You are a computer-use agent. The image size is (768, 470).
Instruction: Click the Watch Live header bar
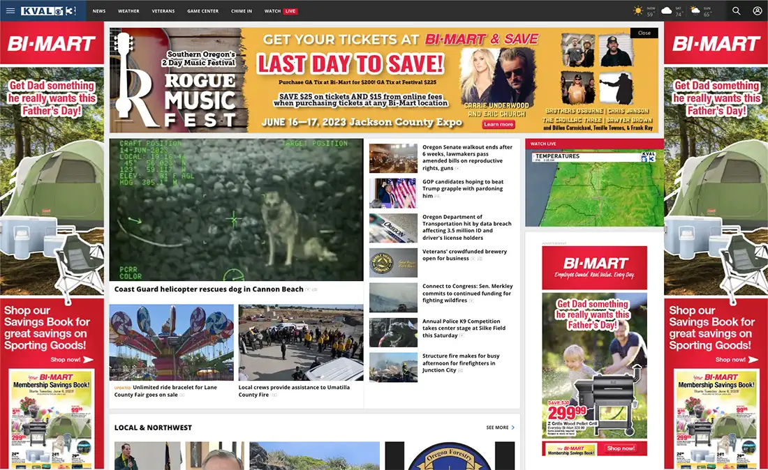(x=595, y=144)
